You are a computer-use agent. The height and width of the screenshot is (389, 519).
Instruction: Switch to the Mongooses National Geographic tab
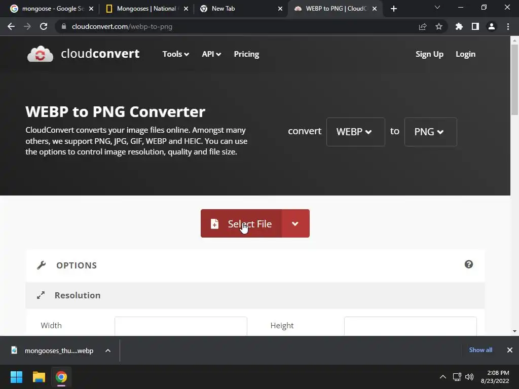click(x=145, y=9)
